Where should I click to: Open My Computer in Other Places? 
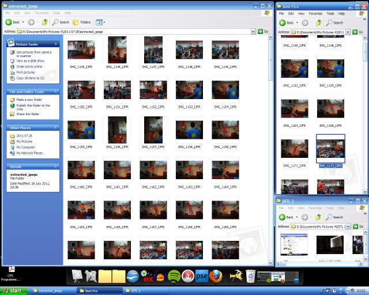click(x=25, y=147)
